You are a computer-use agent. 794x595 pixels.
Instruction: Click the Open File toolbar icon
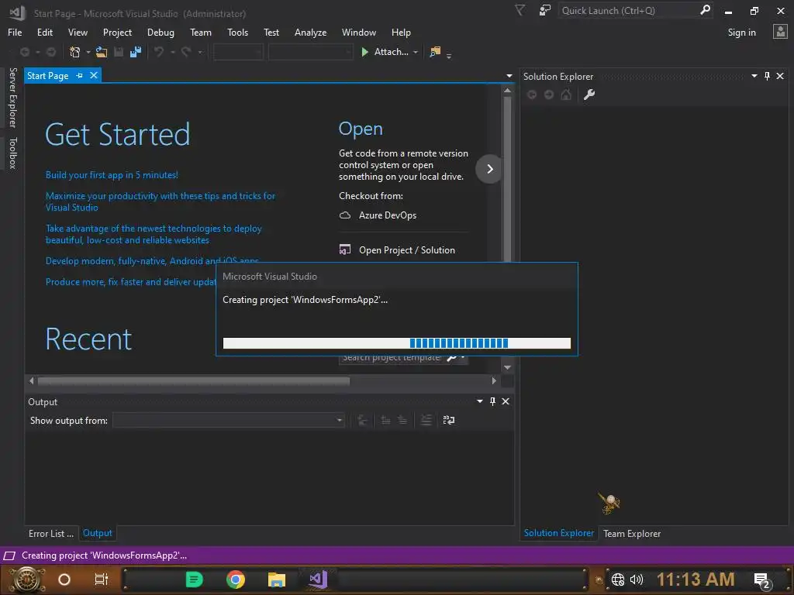tap(102, 52)
